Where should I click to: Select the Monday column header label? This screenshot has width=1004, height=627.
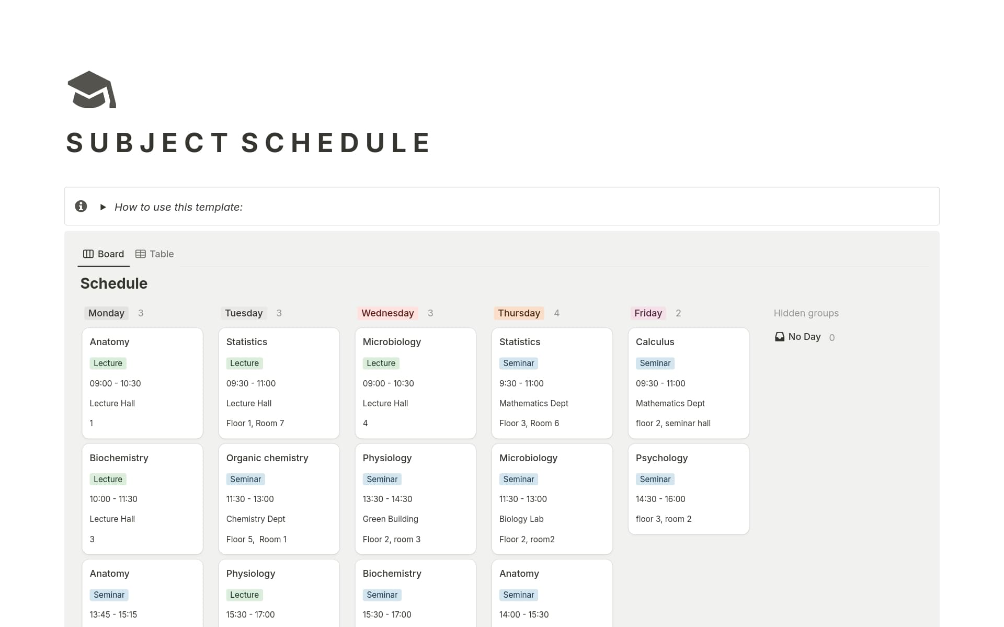106,313
